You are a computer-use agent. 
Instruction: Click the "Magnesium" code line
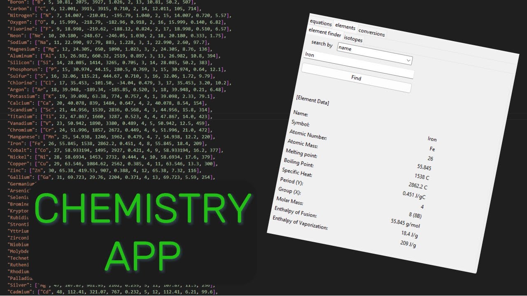pyautogui.click(x=110, y=49)
